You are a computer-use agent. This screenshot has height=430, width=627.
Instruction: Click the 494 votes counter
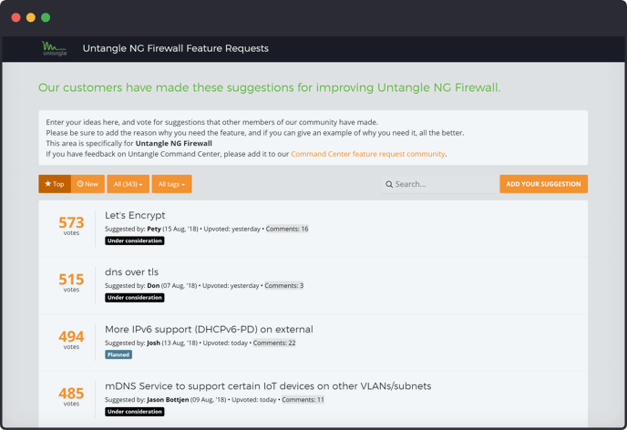(71, 338)
